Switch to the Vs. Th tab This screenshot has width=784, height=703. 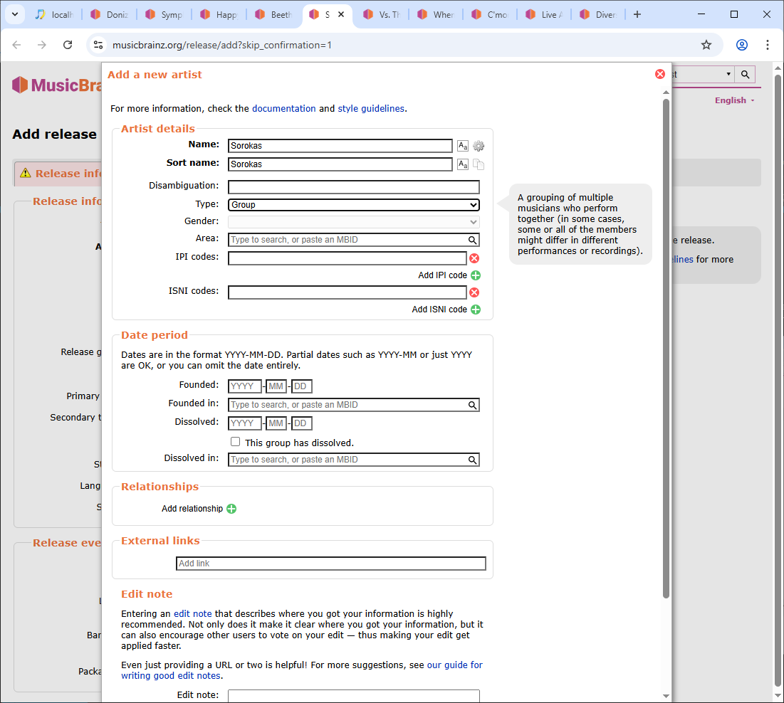pyautogui.click(x=382, y=14)
